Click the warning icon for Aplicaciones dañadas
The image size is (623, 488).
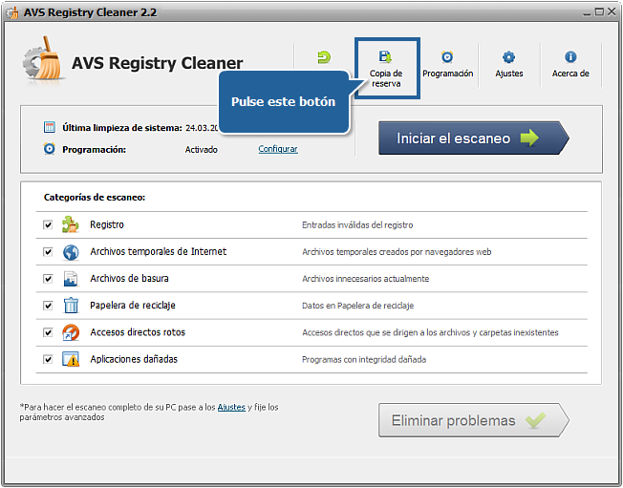click(71, 359)
